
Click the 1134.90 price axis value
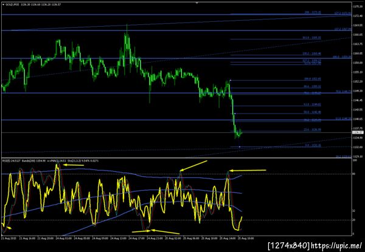[x=358, y=138]
